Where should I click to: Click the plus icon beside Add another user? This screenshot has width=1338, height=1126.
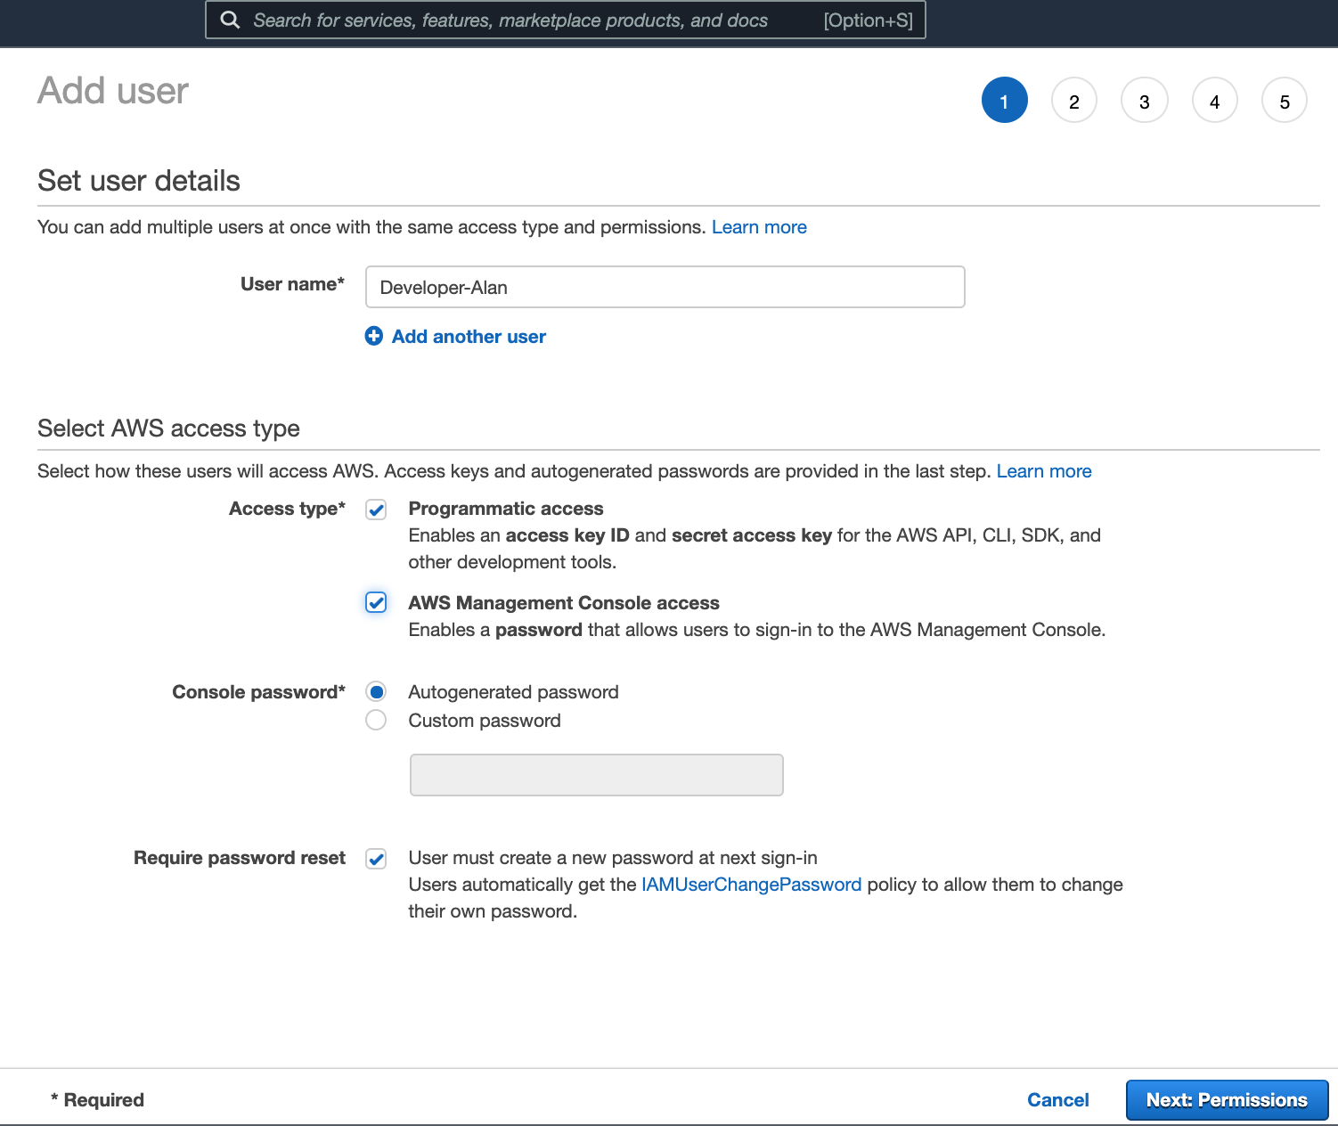(374, 336)
